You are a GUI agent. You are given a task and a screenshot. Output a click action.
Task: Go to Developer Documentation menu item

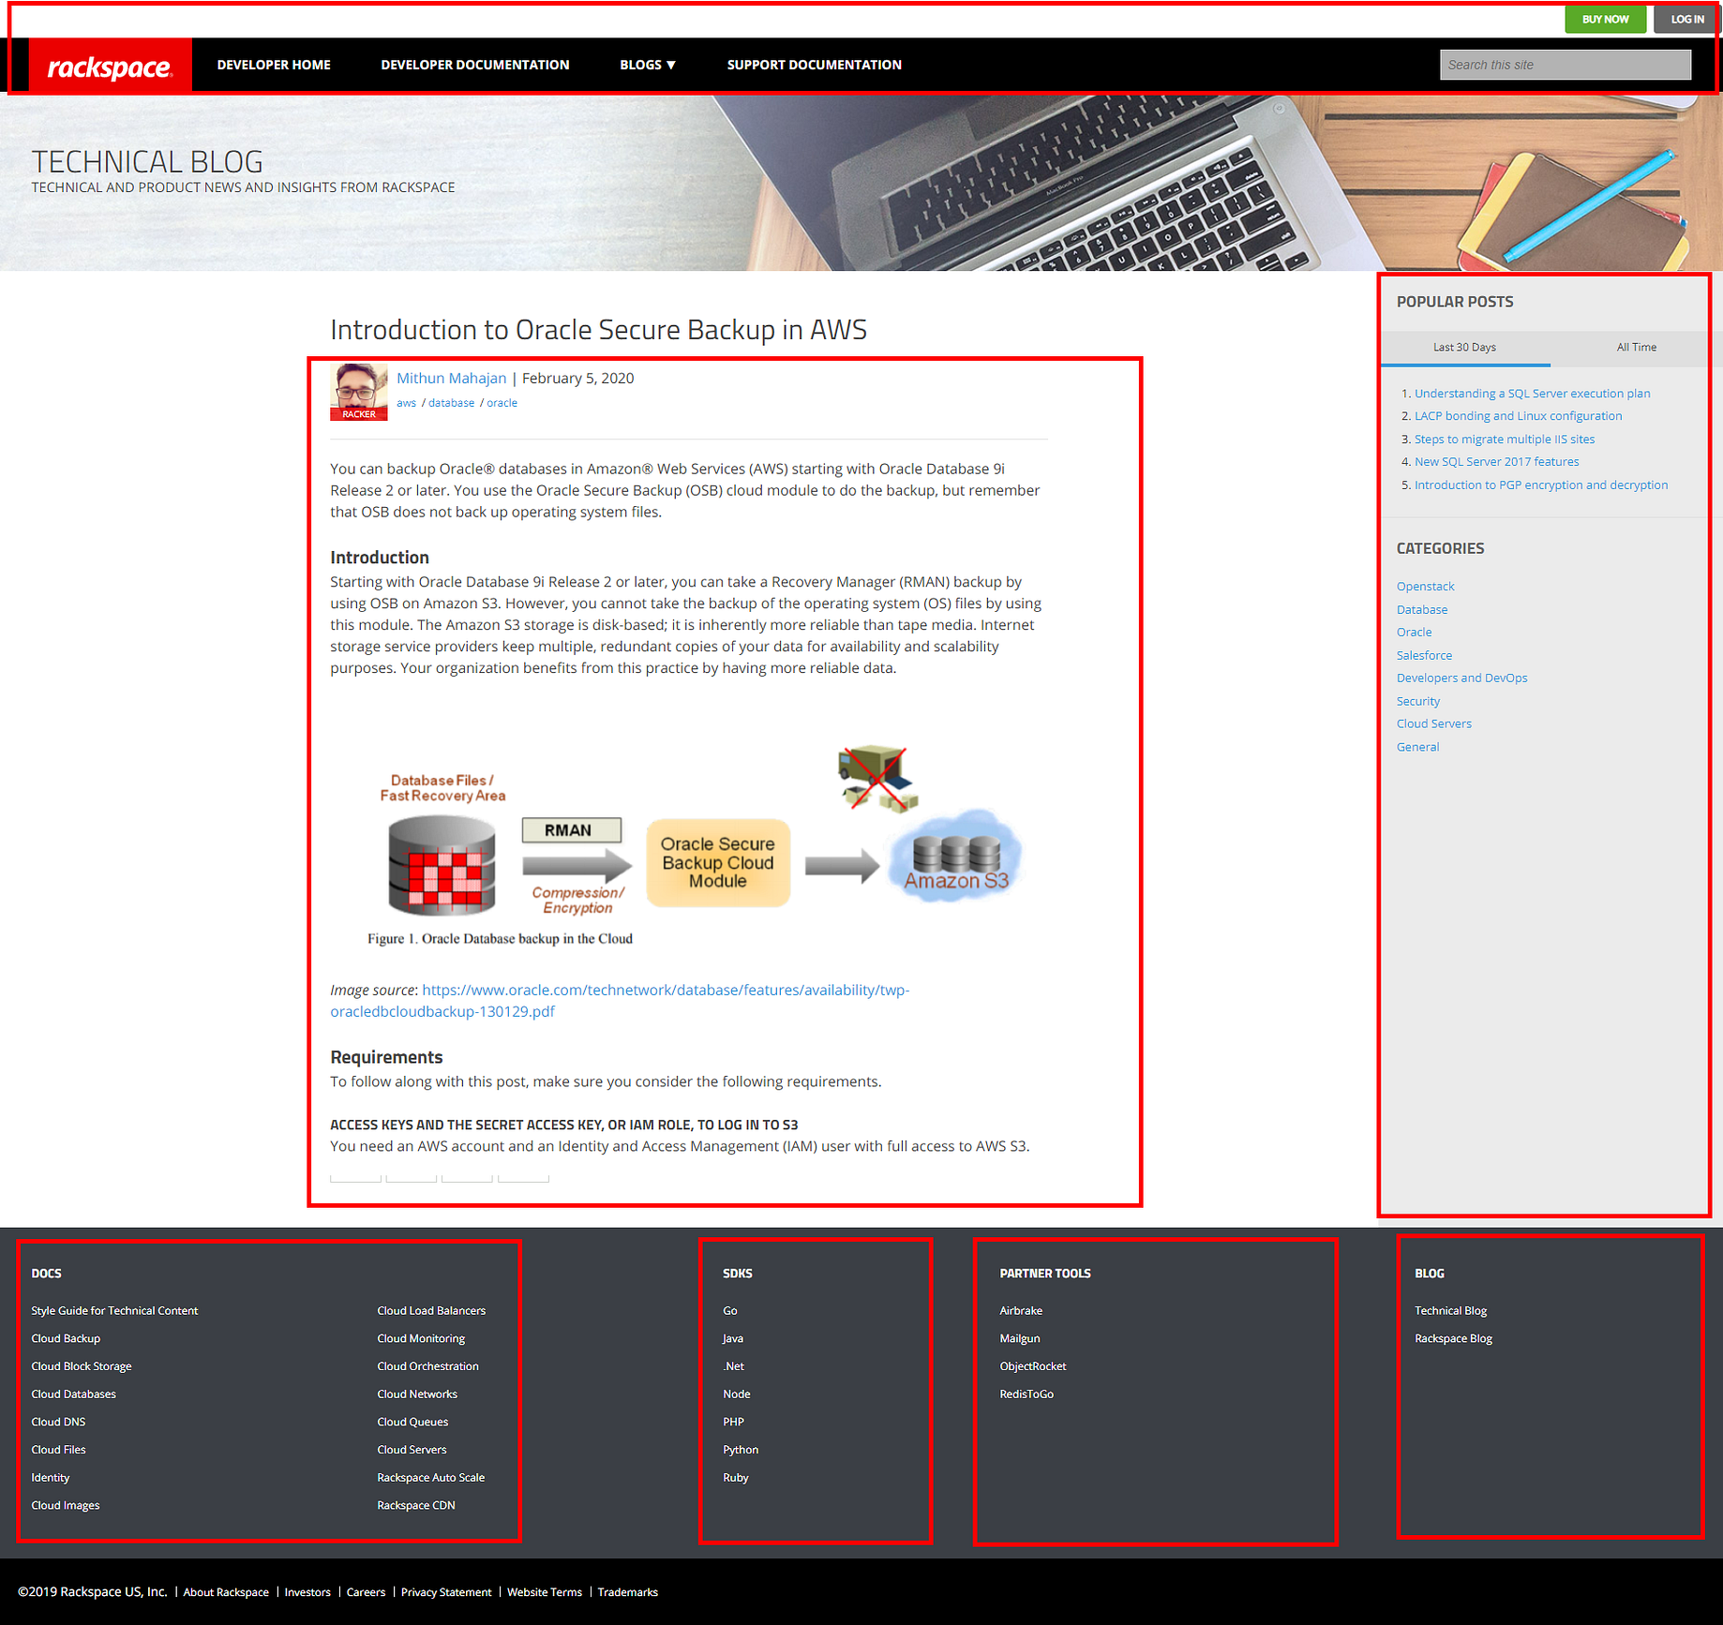click(x=475, y=65)
